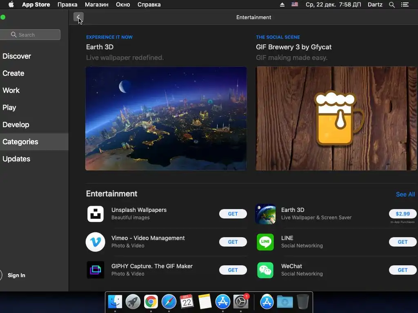Open GIF Brewery 3 beer mug banner
418x313 pixels.
coord(336,119)
